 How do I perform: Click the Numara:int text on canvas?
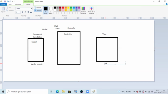[x=37, y=34]
